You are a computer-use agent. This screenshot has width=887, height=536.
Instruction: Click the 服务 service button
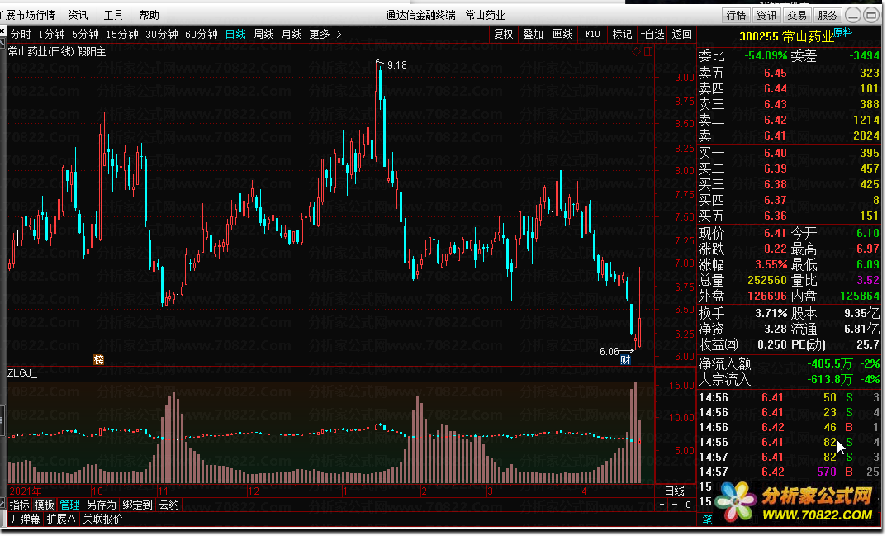(x=828, y=15)
